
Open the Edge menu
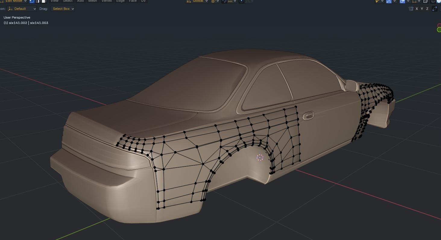click(x=120, y=1)
